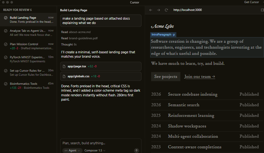Click the browser forward arrow
The width and height of the screenshot is (264, 153).
(x=159, y=10)
